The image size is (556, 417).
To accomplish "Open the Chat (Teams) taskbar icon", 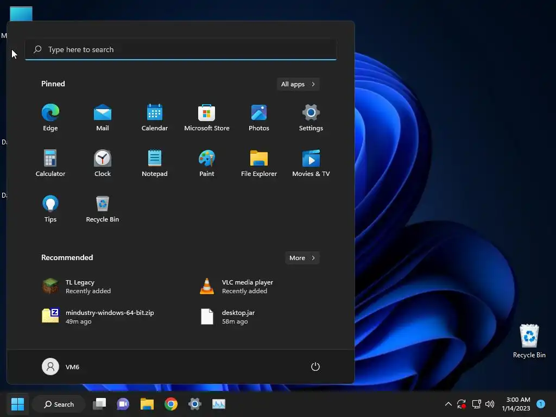I will (123, 404).
